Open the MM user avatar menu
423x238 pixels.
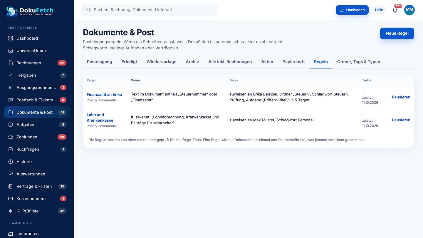409,10
